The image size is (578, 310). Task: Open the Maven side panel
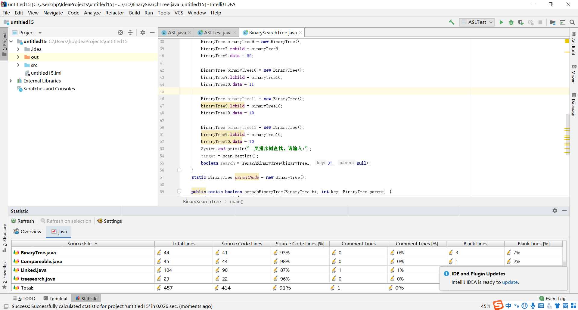click(x=574, y=74)
